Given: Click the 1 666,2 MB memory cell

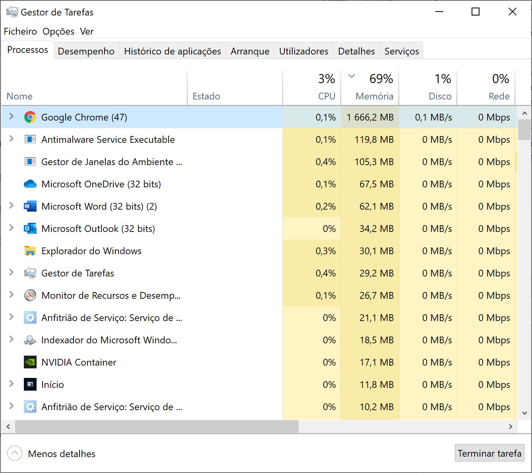Looking at the screenshot, I should (370, 117).
